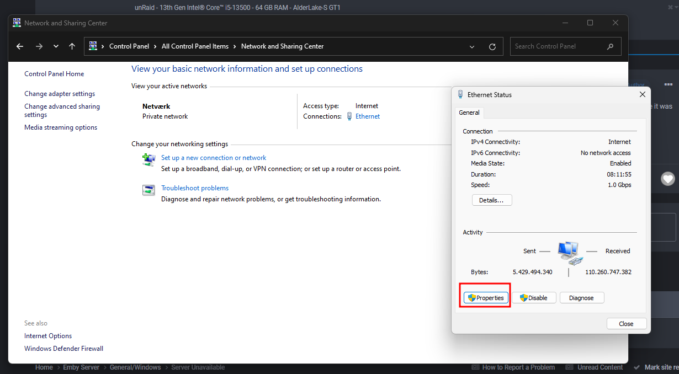The width and height of the screenshot is (679, 374).
Task: Click the heart reaction icon on forum
Action: click(x=668, y=178)
